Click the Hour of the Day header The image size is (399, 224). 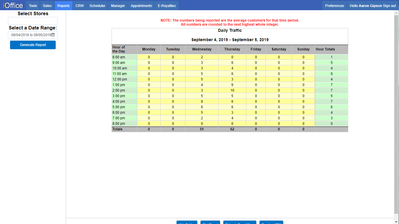[x=124, y=49]
